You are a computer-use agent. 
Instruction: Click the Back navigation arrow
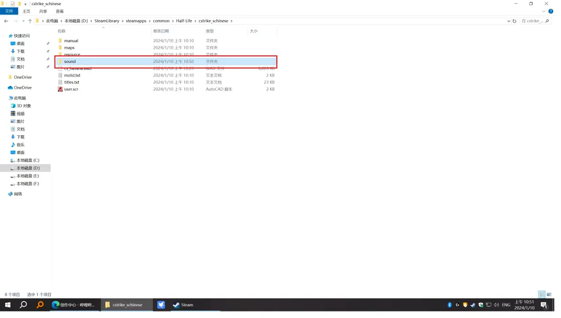point(6,21)
